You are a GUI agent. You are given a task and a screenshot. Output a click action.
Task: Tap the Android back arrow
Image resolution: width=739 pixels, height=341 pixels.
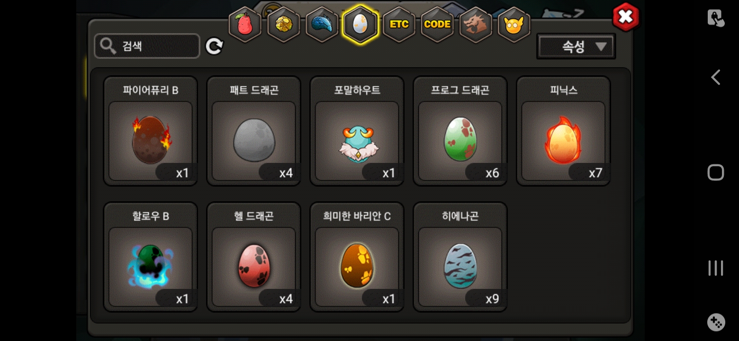pos(715,77)
